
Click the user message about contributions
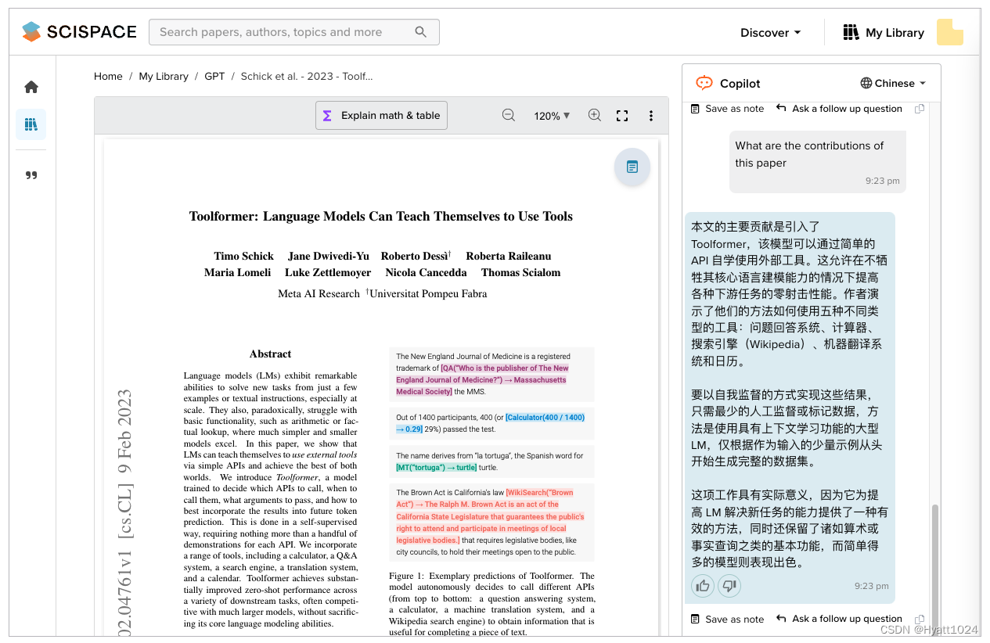click(818, 161)
